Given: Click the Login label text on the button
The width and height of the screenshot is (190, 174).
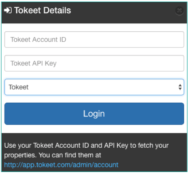Looking at the screenshot, I should click(x=94, y=114).
